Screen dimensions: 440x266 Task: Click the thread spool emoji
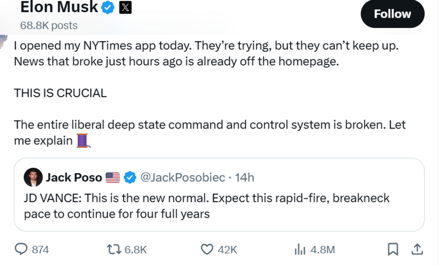82,141
